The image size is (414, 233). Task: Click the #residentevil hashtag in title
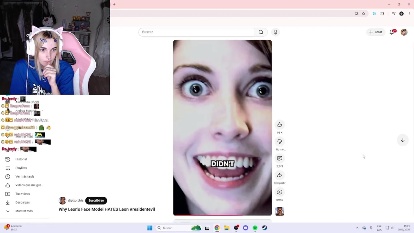[142, 209]
